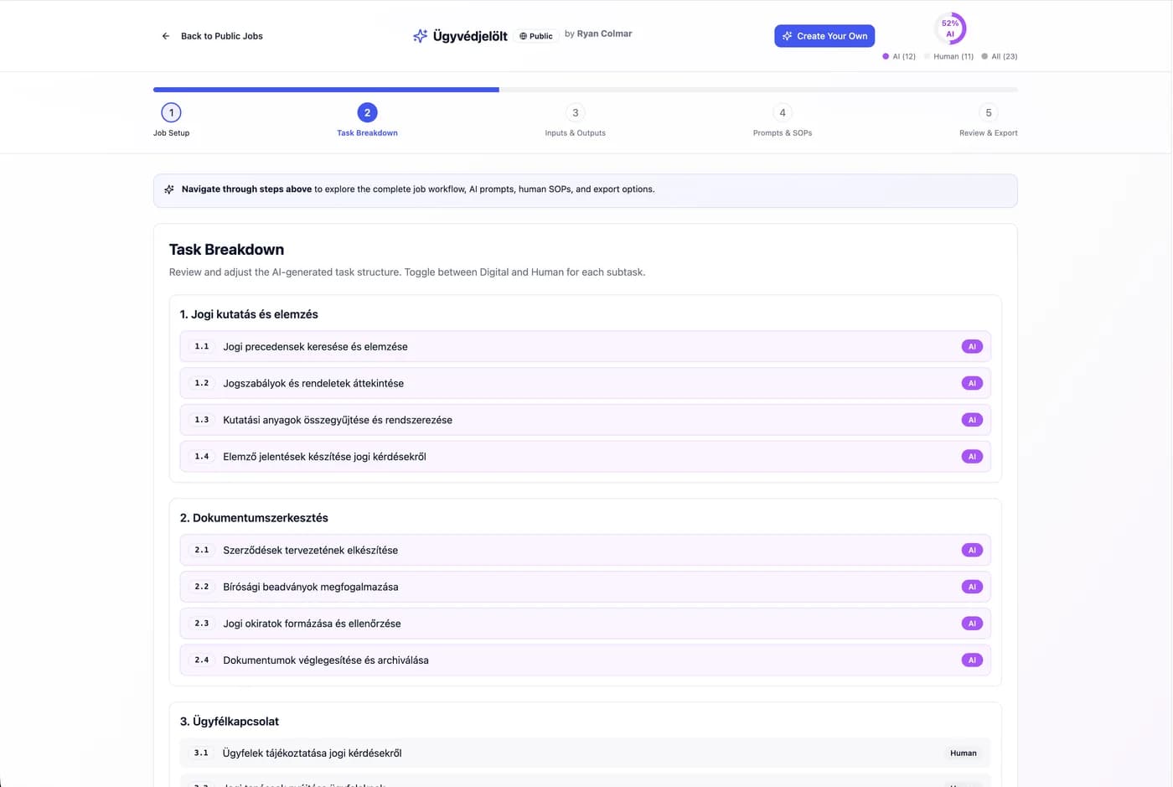
Task: Select the Human (11) legend filter
Action: coord(948,56)
